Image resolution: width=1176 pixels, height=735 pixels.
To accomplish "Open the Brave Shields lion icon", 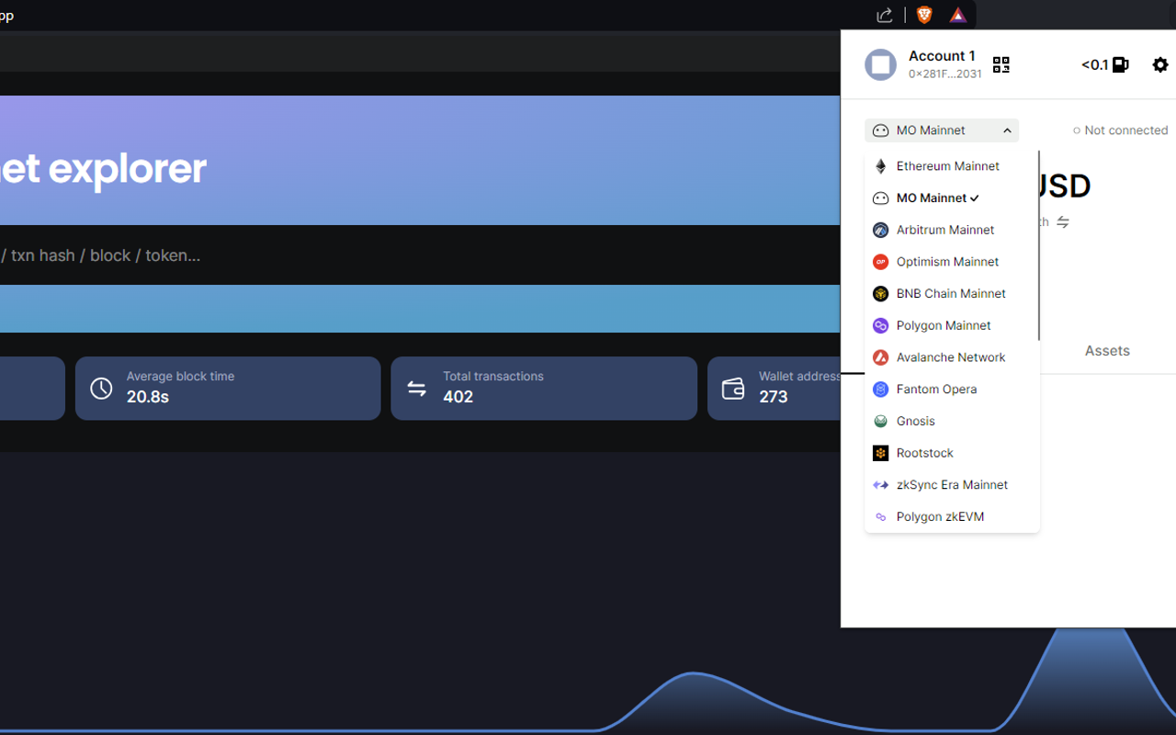I will pos(924,15).
